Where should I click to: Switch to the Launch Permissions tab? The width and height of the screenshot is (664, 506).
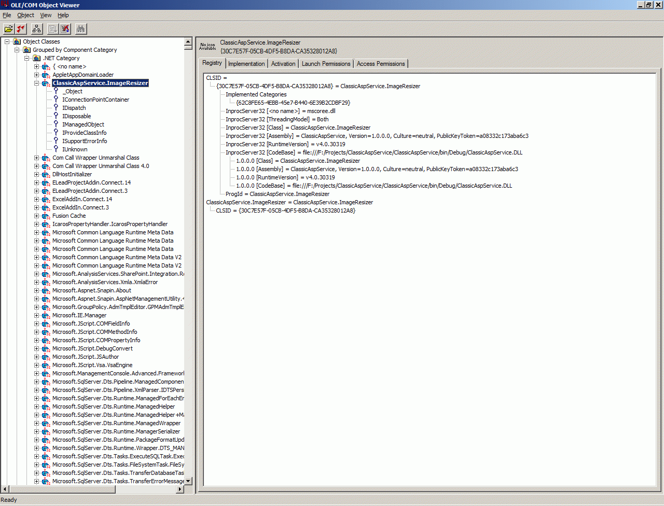pos(326,64)
